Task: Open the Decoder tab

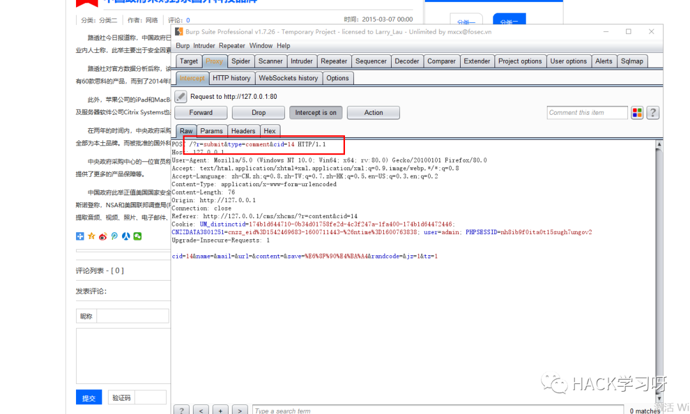Action: point(407,61)
